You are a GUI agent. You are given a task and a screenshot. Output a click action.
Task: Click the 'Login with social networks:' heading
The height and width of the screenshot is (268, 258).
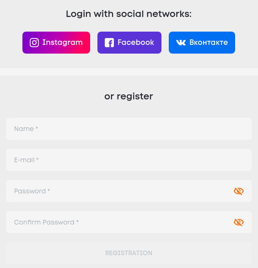pos(129,14)
